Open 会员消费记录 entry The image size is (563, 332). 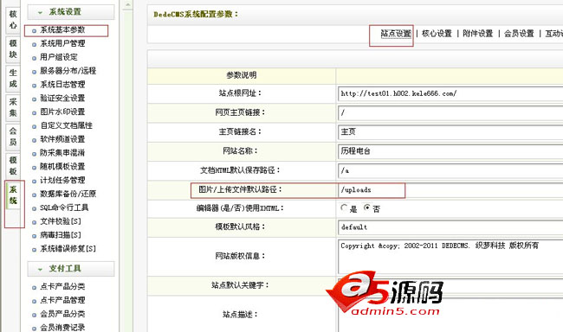click(x=62, y=328)
